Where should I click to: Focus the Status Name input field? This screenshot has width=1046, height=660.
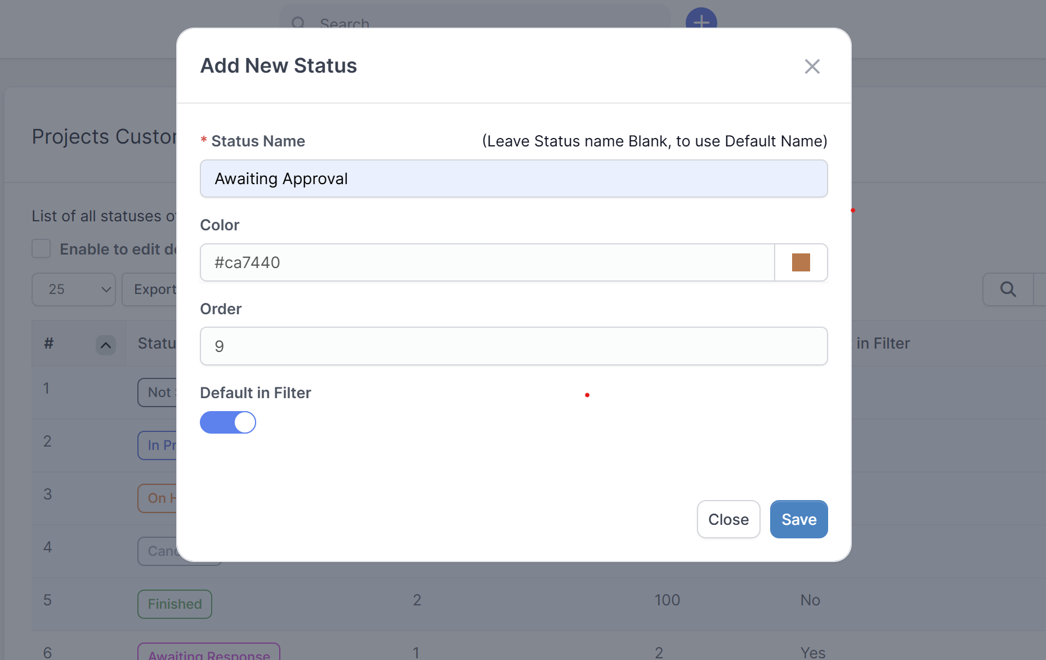click(513, 179)
